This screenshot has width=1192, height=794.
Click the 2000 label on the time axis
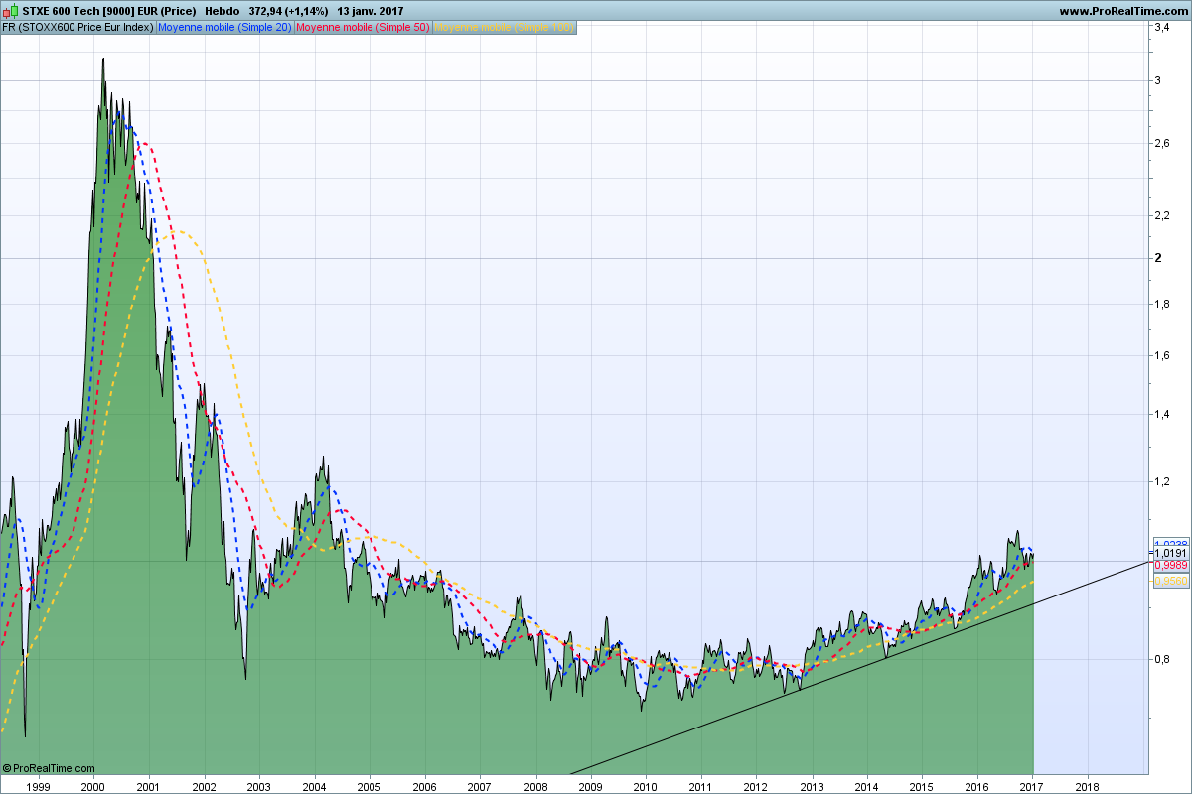tap(93, 785)
